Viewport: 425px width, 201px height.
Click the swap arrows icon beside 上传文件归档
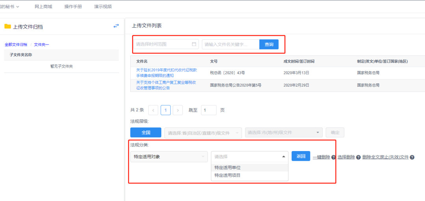click(116, 26)
